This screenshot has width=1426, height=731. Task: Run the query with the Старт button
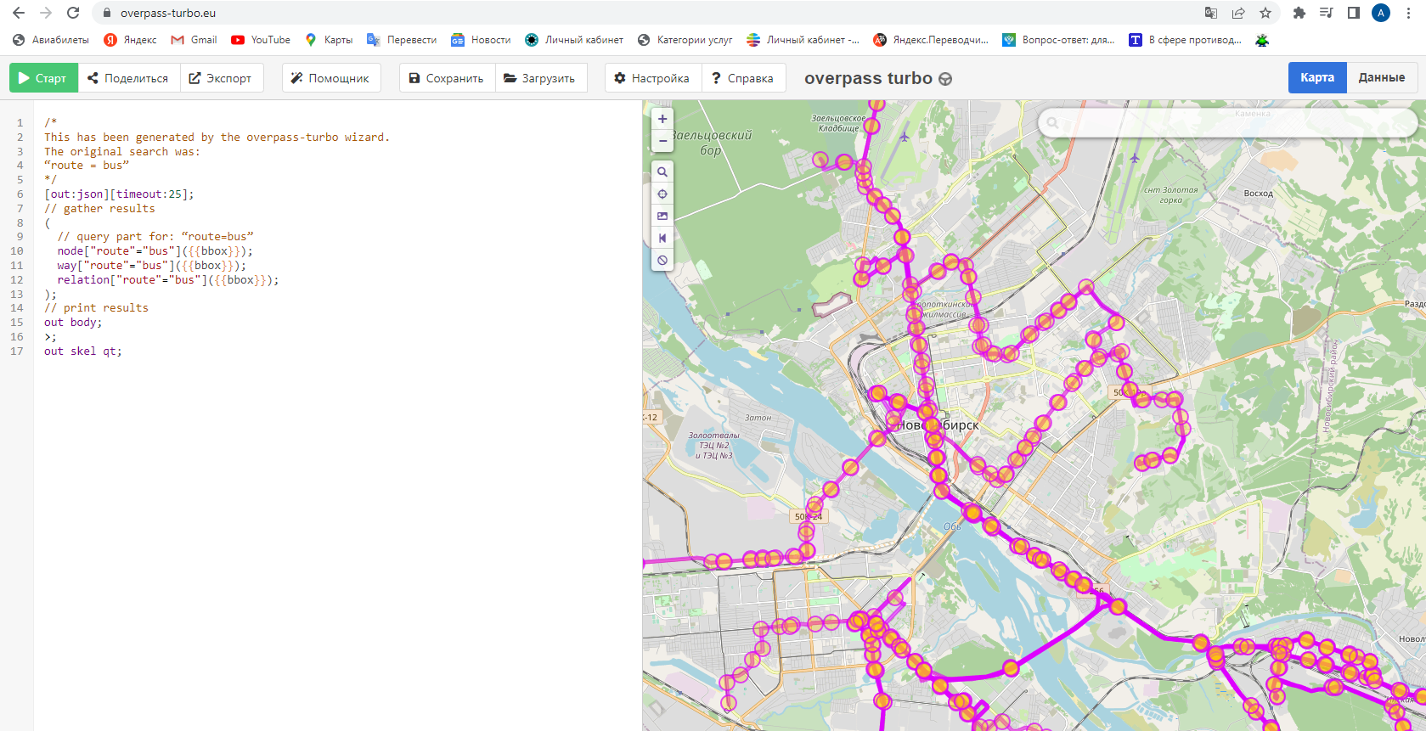pos(43,78)
